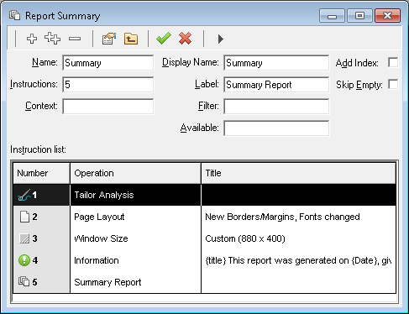Click the black play arrow icon

pos(221,39)
